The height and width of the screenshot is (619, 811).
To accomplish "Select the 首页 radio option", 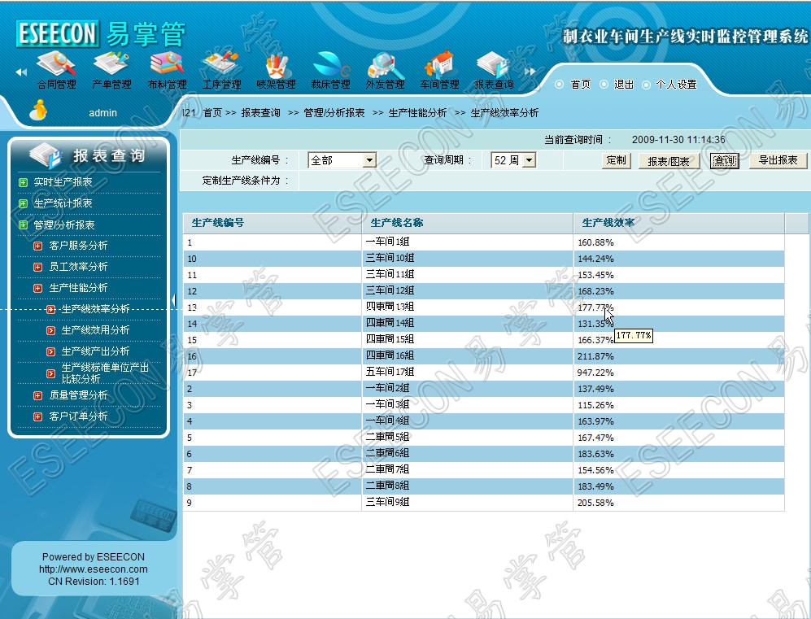I will 560,85.
